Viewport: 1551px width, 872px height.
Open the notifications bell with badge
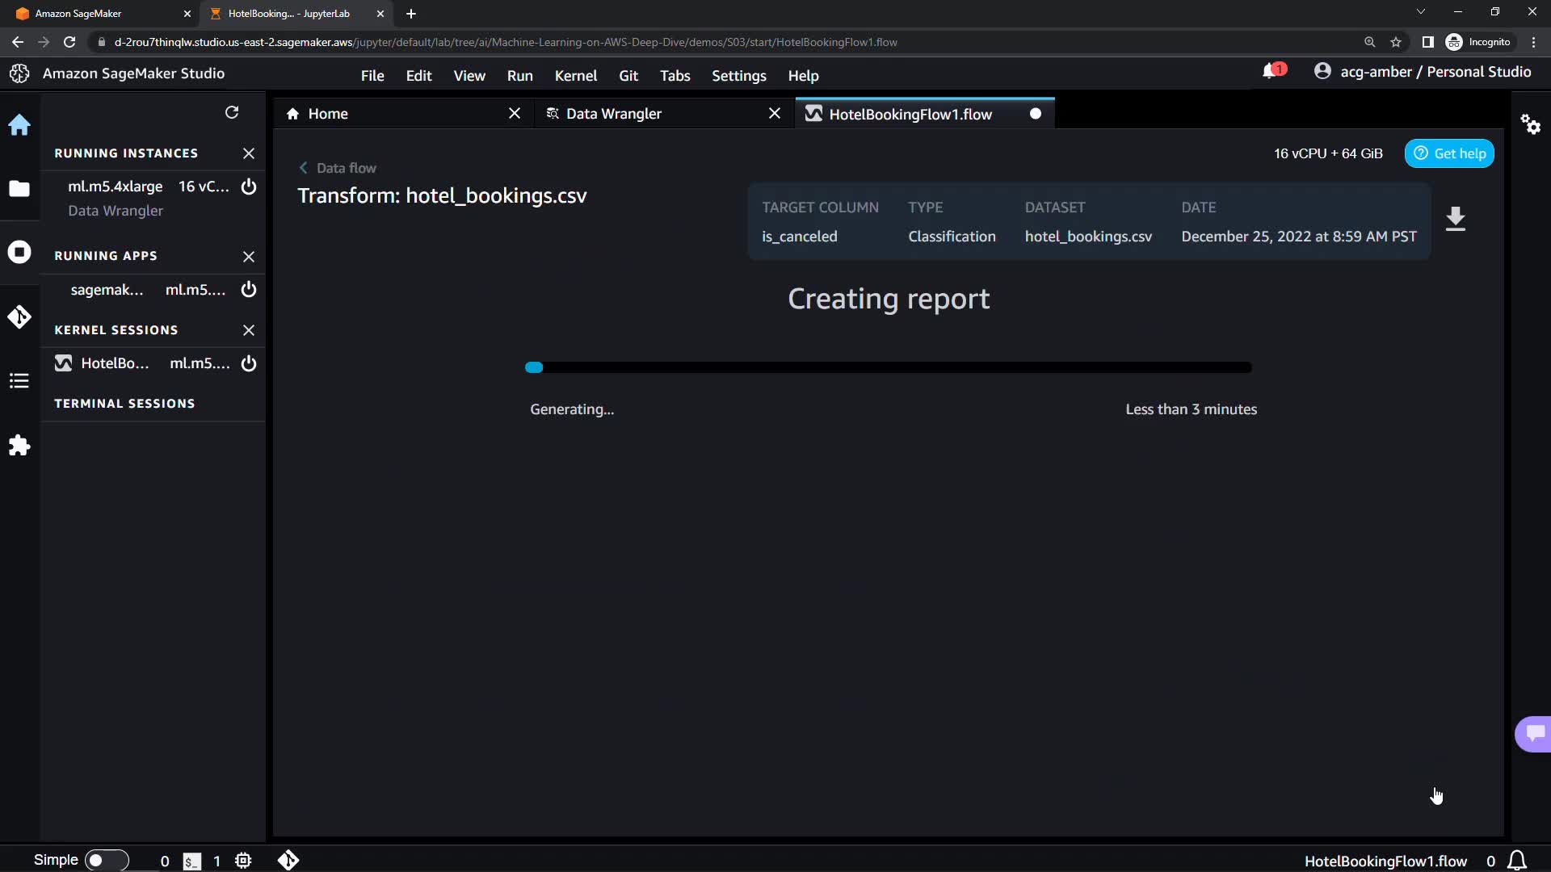pos(1272,72)
